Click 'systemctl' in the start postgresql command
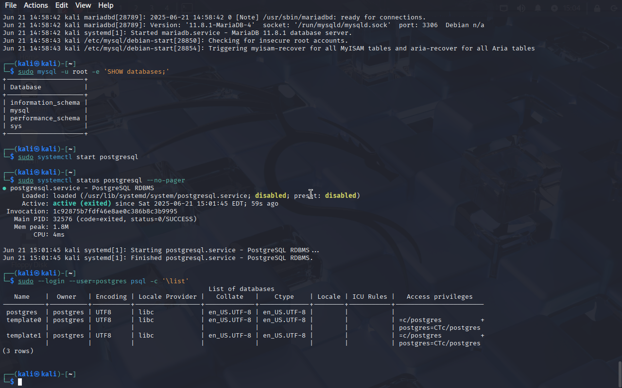Screen dimensions: 622x388 (55, 157)
